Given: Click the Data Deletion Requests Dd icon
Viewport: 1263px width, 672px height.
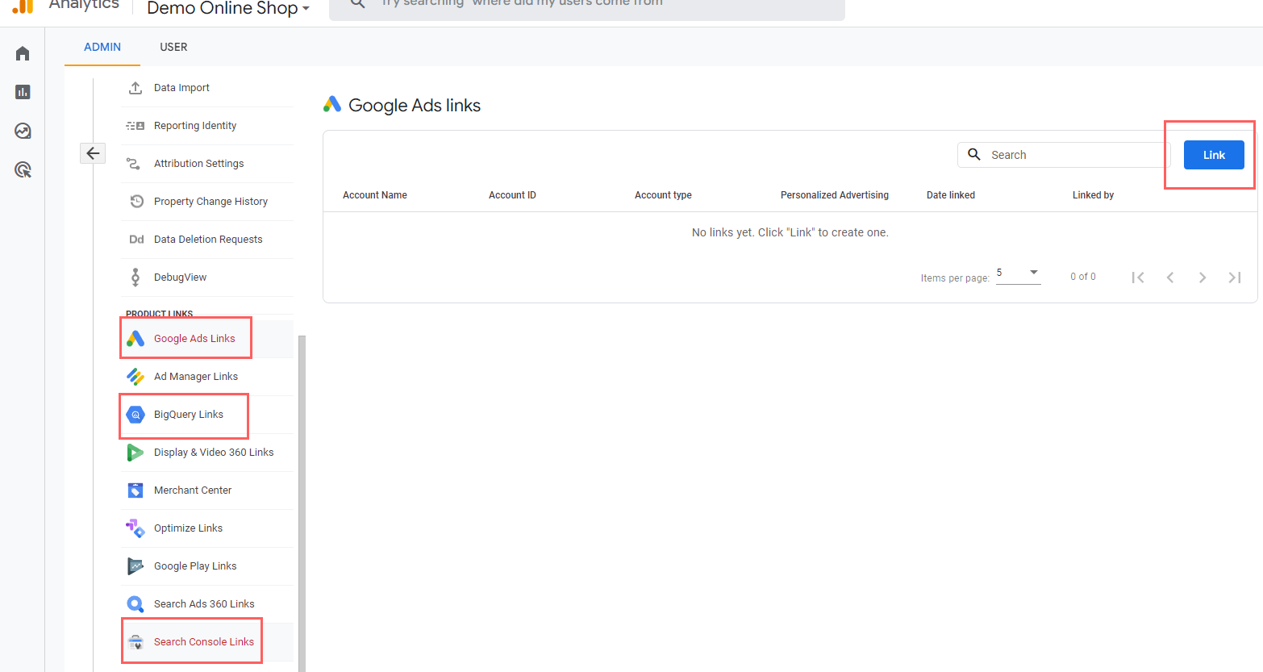Looking at the screenshot, I should click(135, 240).
